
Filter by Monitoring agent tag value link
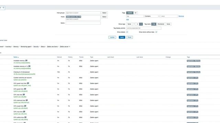26,46
